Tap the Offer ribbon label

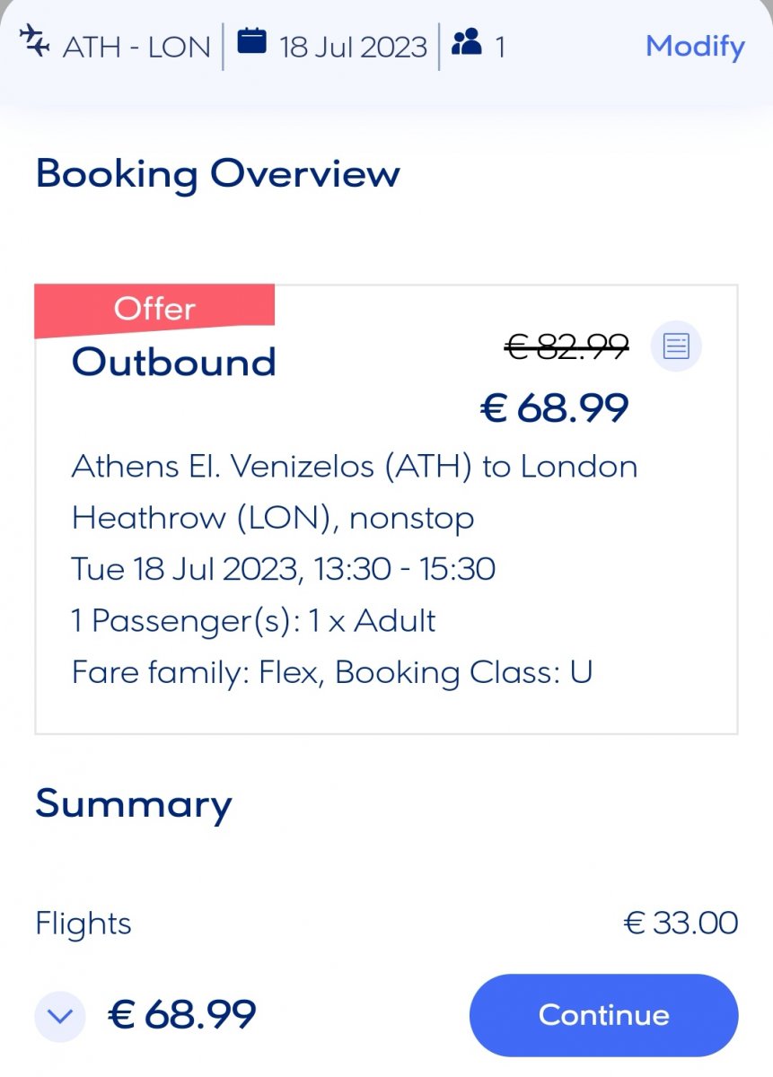tap(154, 309)
